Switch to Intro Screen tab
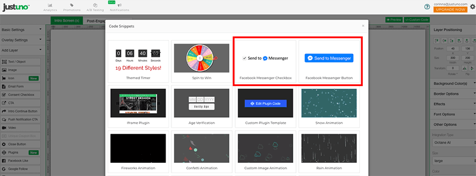This screenshot has height=176, width=476. tap(66, 21)
